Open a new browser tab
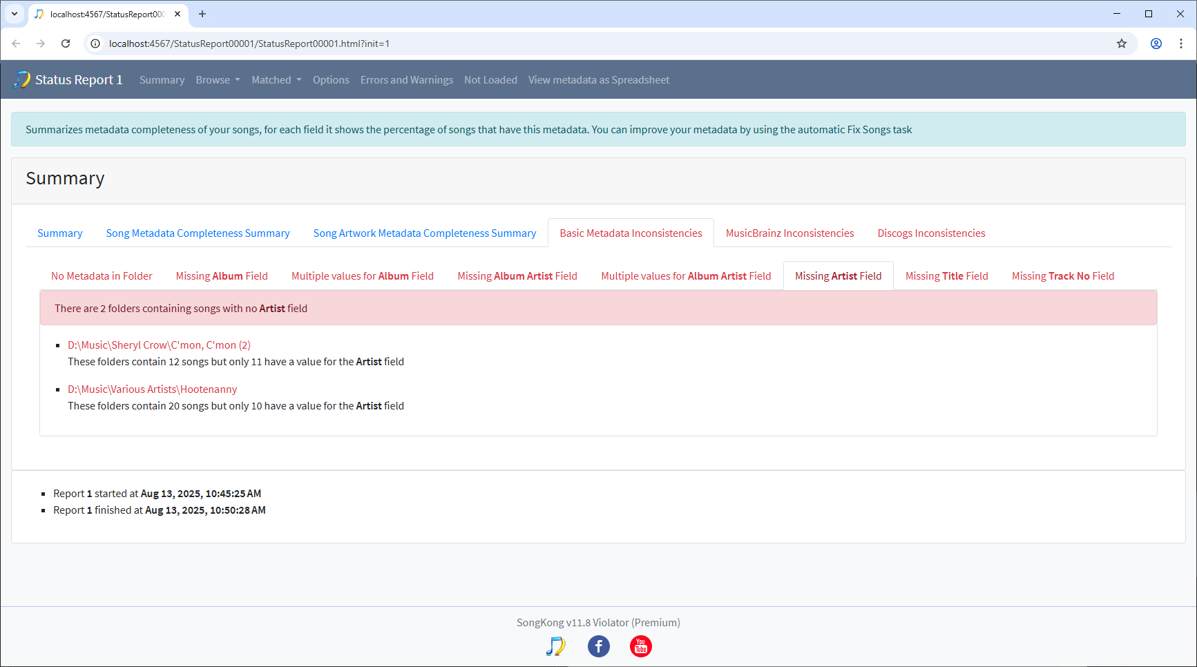The width and height of the screenshot is (1197, 667). pos(202,14)
